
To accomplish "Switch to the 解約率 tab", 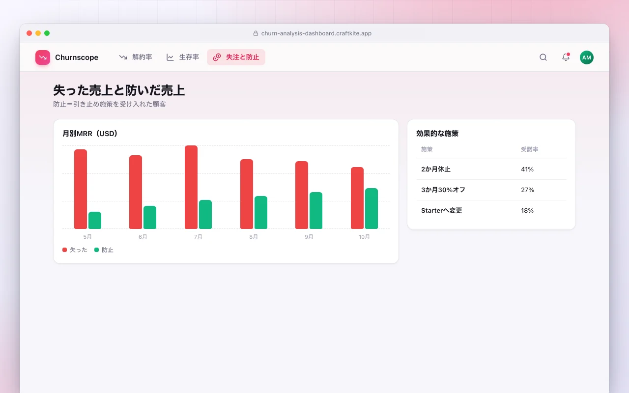I will coord(136,57).
